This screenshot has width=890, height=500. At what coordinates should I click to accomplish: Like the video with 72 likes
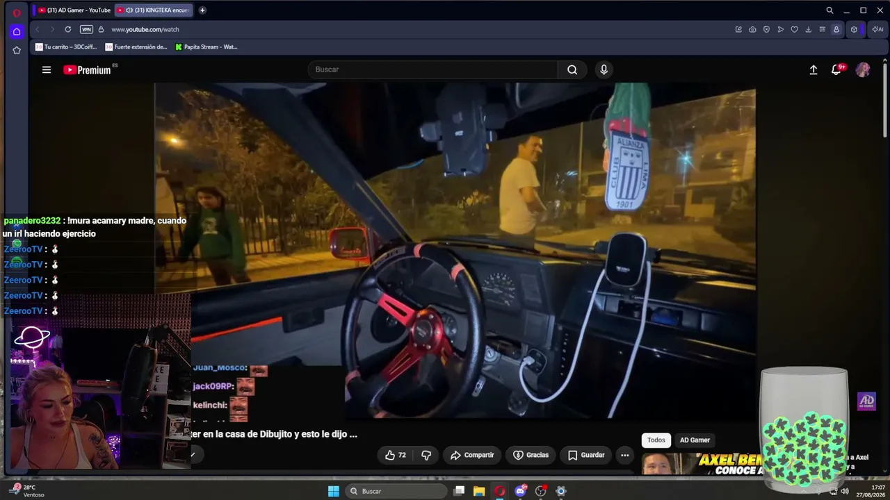396,455
